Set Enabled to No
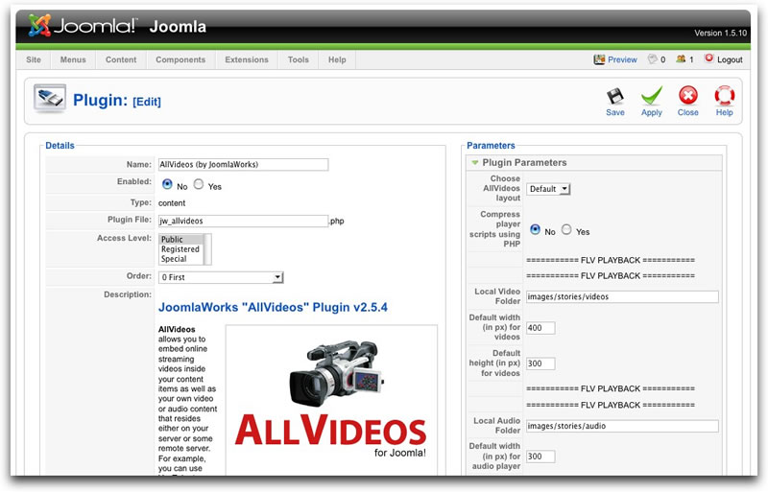Image resolution: width=768 pixels, height=492 pixels. pyautogui.click(x=167, y=184)
